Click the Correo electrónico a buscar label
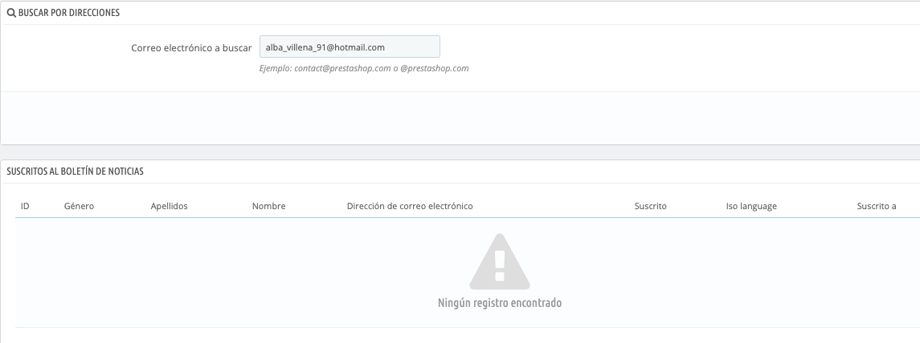The height and width of the screenshot is (343, 920). point(191,48)
